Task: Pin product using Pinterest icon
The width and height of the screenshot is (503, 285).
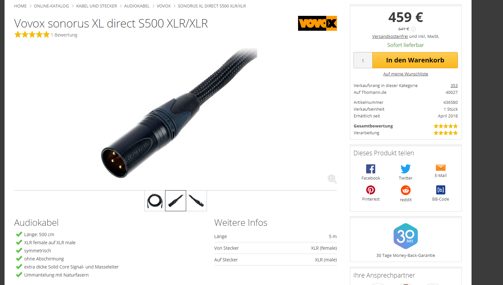Action: 371,190
